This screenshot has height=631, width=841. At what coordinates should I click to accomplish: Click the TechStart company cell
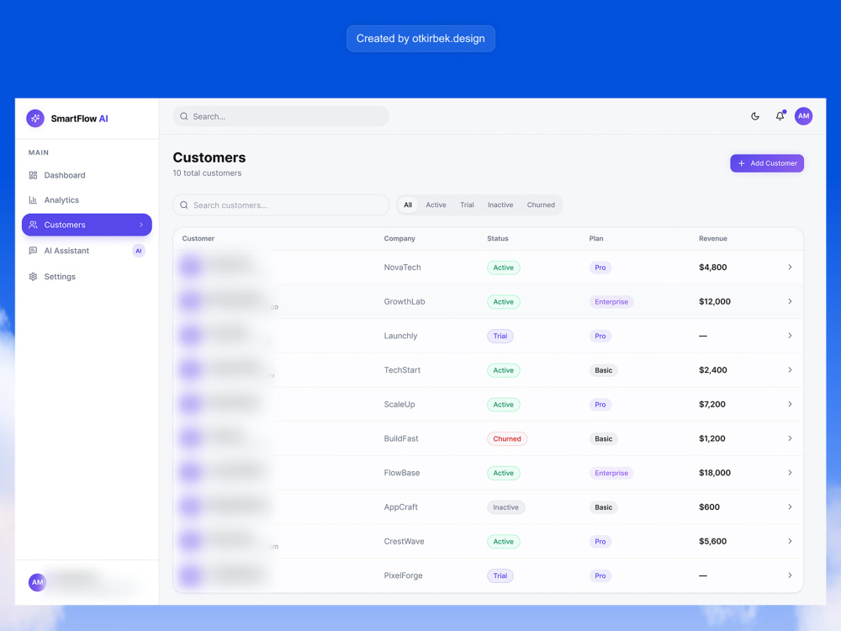(402, 370)
